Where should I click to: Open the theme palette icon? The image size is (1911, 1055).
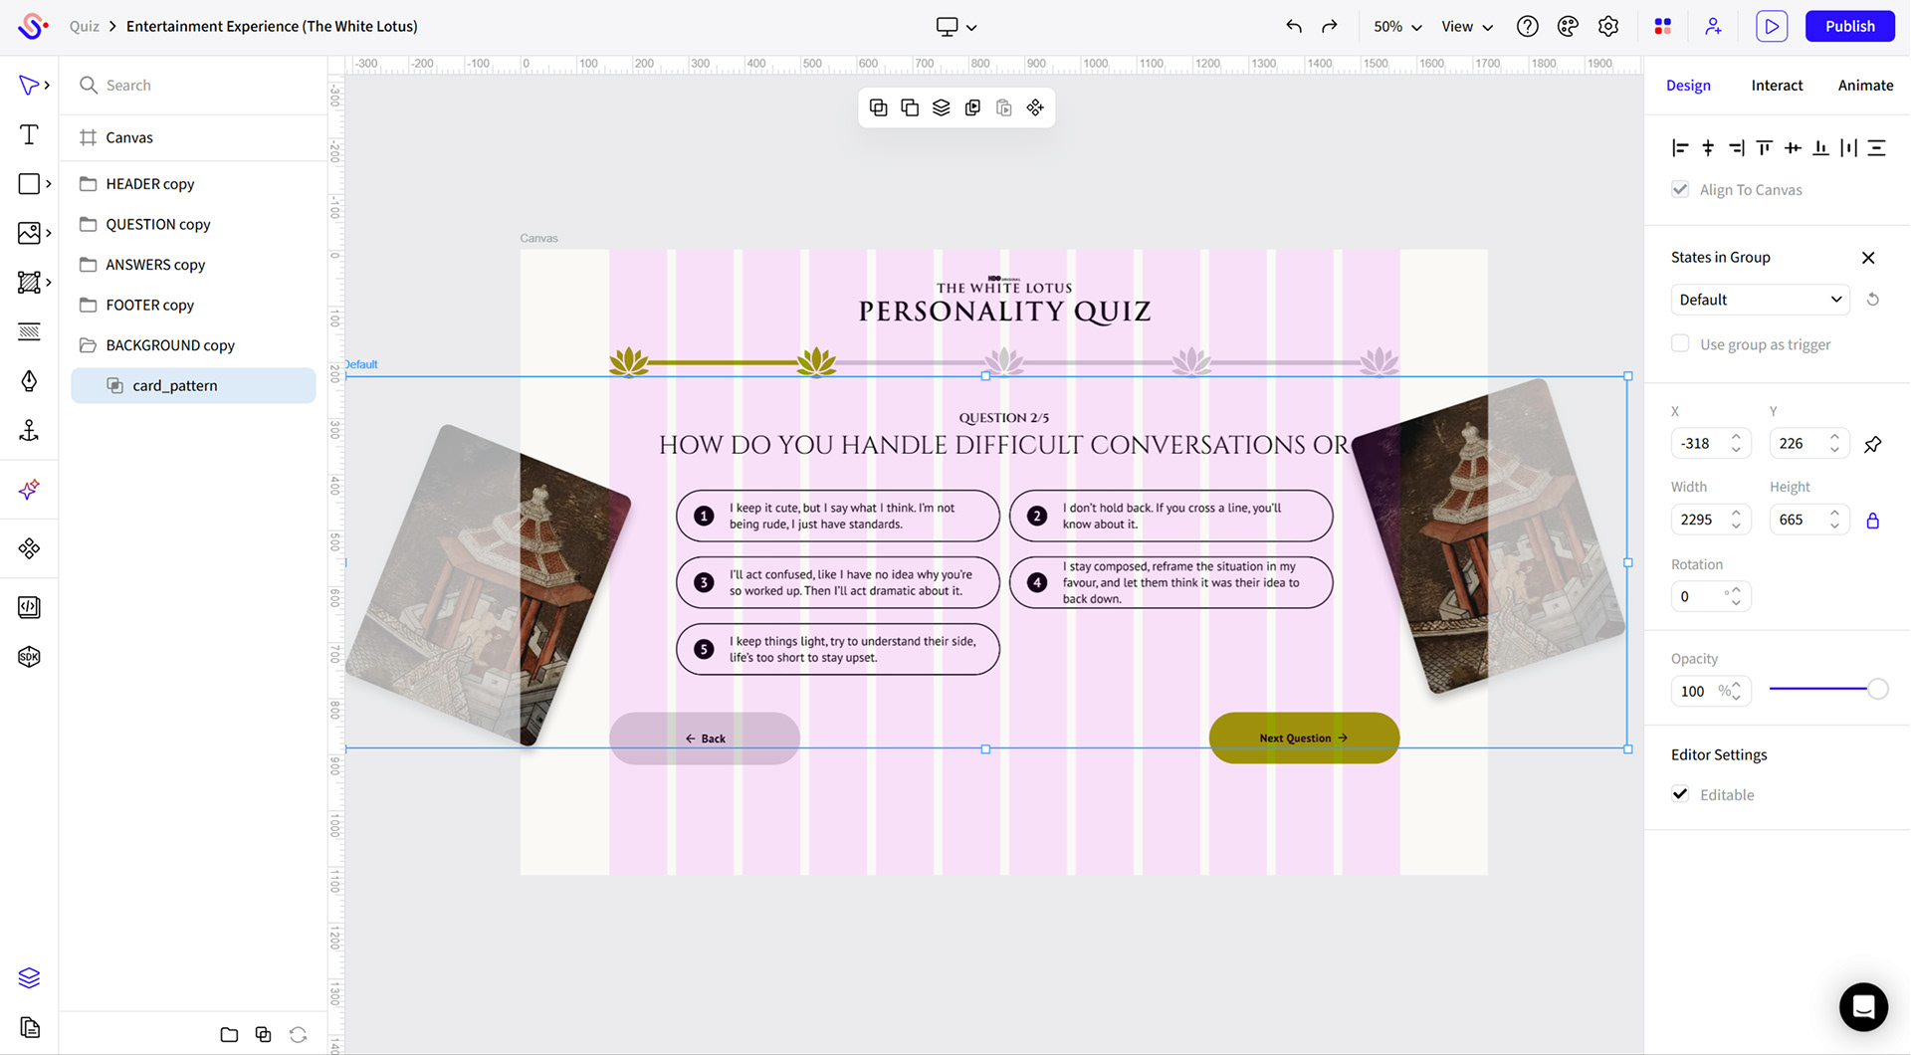[x=1568, y=27]
